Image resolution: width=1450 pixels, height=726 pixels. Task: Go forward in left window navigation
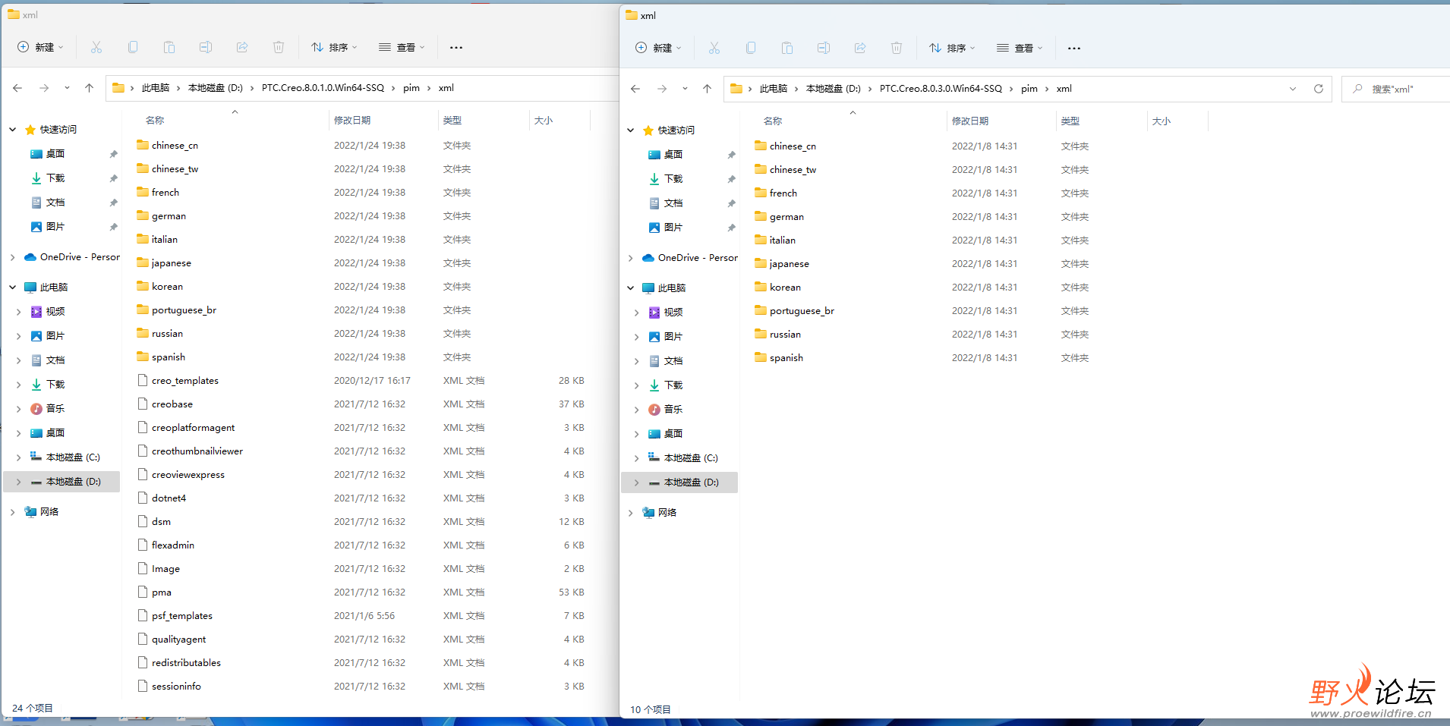(x=44, y=88)
